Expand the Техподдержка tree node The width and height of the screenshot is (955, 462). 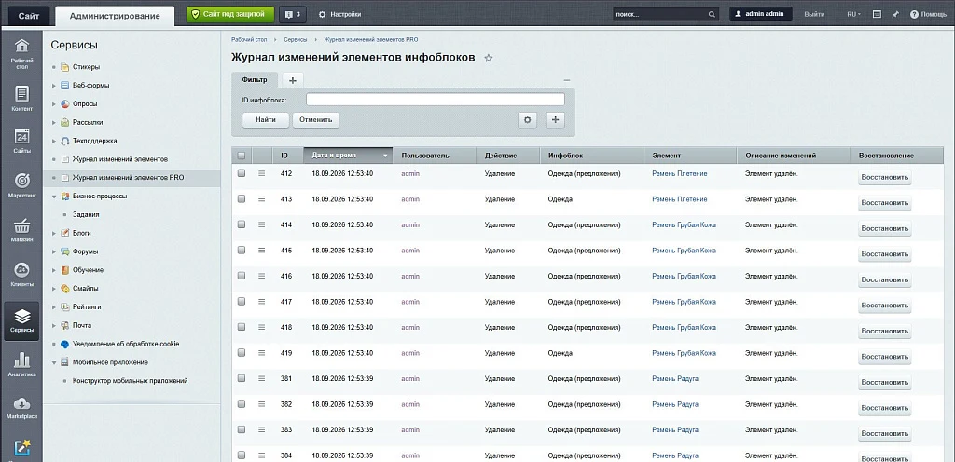pos(54,141)
